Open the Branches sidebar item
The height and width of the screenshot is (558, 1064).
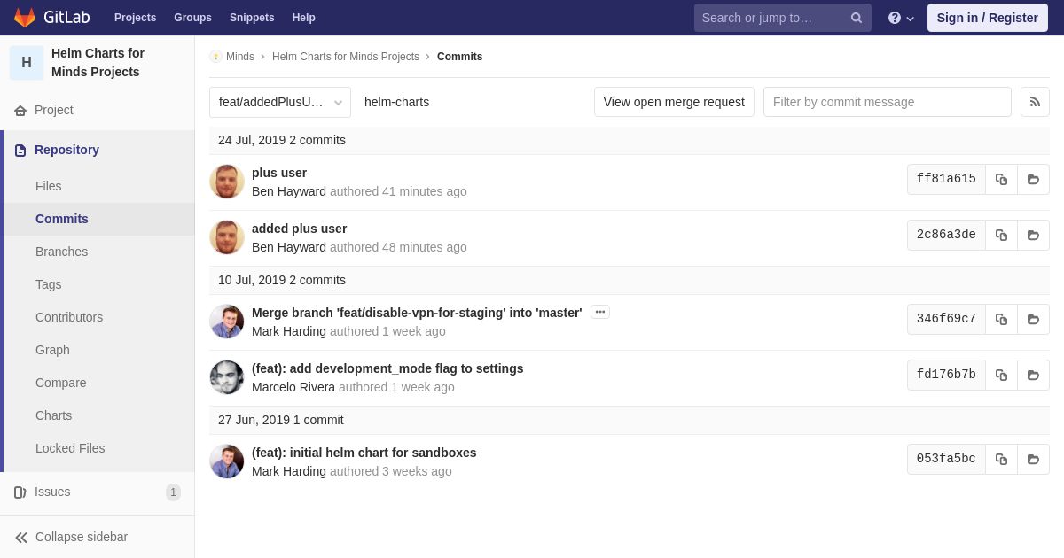coord(62,252)
